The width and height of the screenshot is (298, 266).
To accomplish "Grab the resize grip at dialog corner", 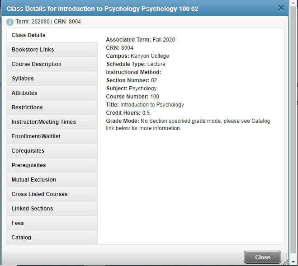I will (x=285, y=262).
